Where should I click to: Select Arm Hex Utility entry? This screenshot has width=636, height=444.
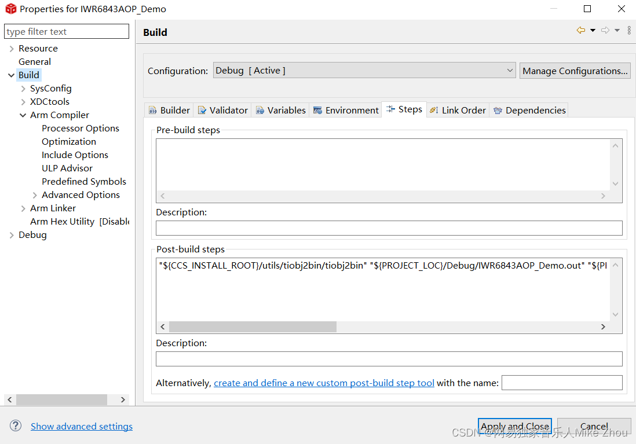(79, 221)
